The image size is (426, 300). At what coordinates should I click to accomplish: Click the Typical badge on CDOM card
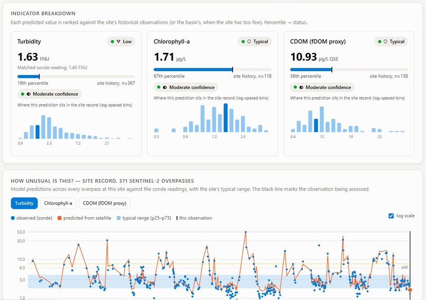tap(391, 42)
